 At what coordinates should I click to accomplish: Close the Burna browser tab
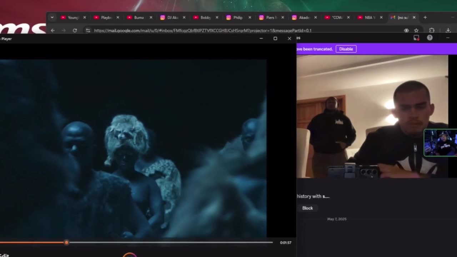151,17
